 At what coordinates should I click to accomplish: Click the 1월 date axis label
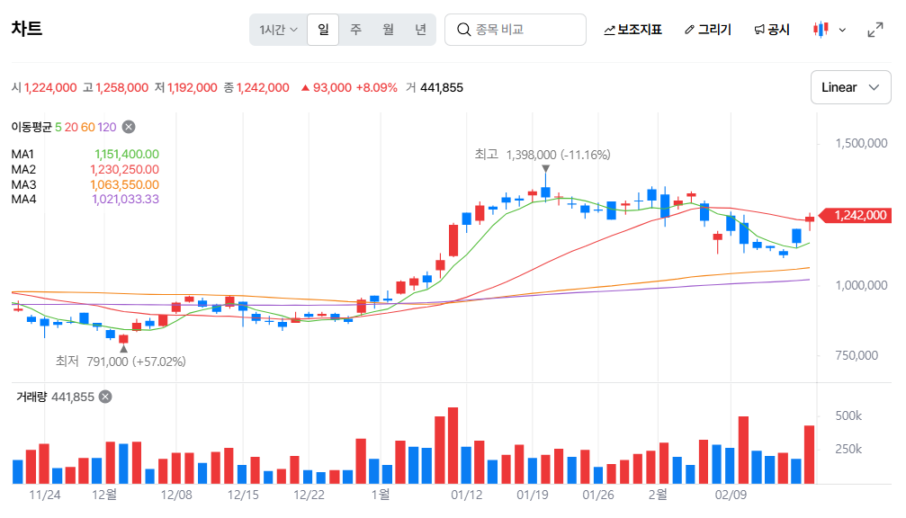click(x=381, y=495)
